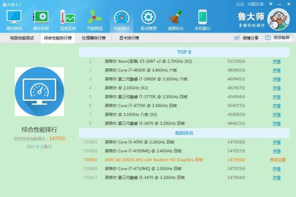View 详情 for 英特尔 @ 2.10GHz (X2) row
The height and width of the screenshot is (197, 296).
coord(277,88)
